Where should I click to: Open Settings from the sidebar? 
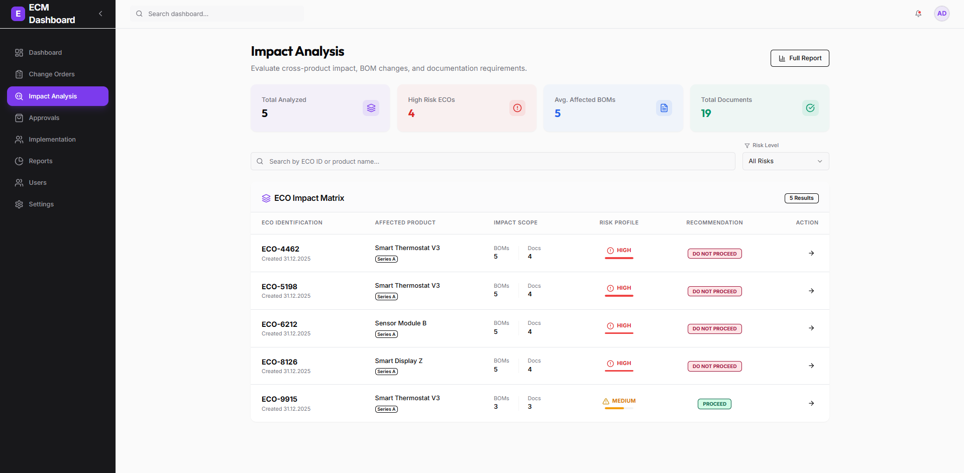(41, 204)
